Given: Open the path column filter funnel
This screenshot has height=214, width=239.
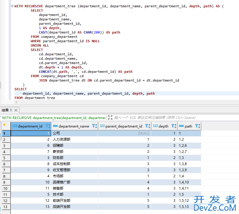Looking at the screenshot, I should pyautogui.click(x=197, y=126).
